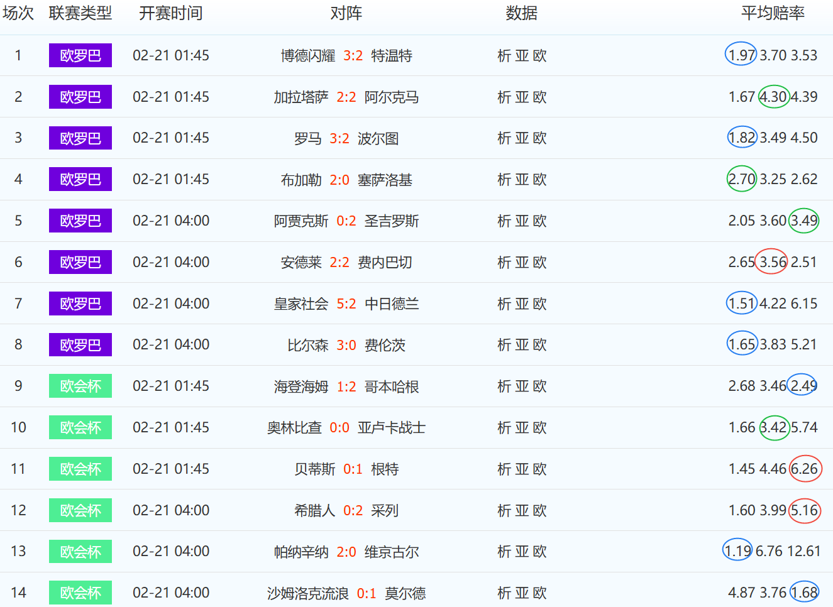Open 博德闪耀 team name in row 1
The width and height of the screenshot is (833, 607).
(308, 56)
